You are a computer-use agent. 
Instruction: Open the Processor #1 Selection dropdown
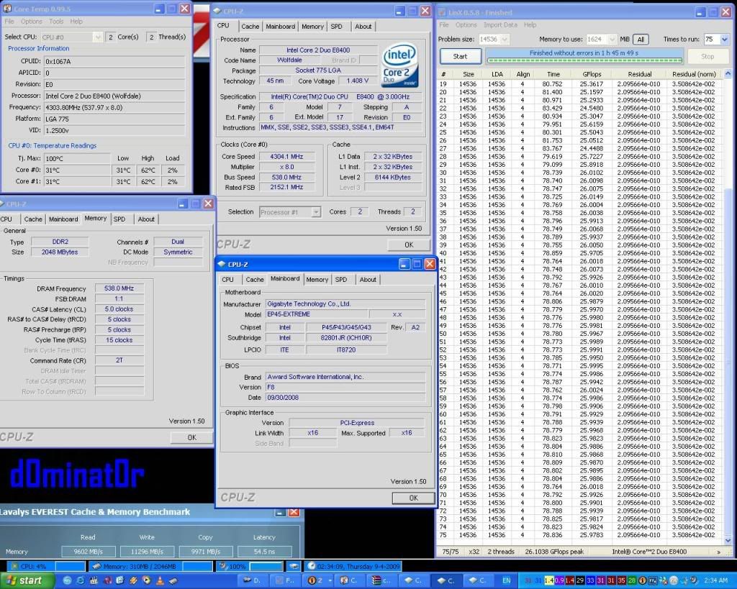pos(316,212)
